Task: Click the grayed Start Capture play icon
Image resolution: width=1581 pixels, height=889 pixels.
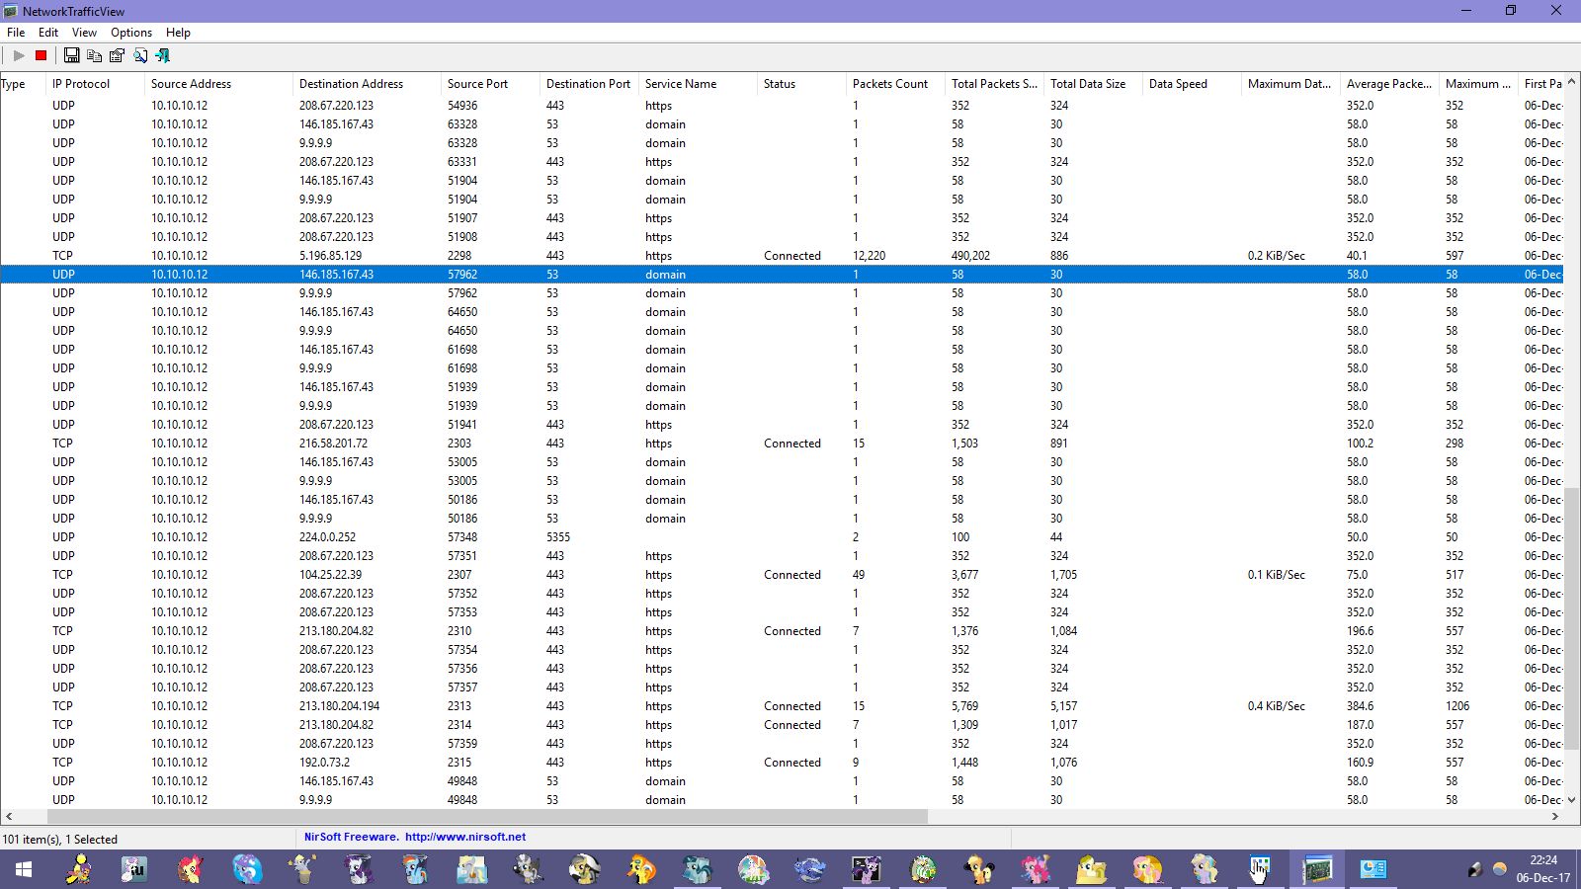Action: point(19,56)
